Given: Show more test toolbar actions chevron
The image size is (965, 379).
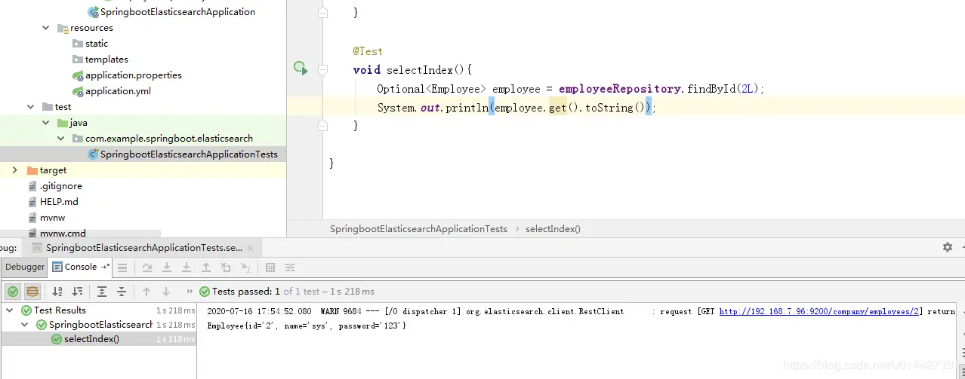Looking at the screenshot, I should pyautogui.click(x=189, y=292).
